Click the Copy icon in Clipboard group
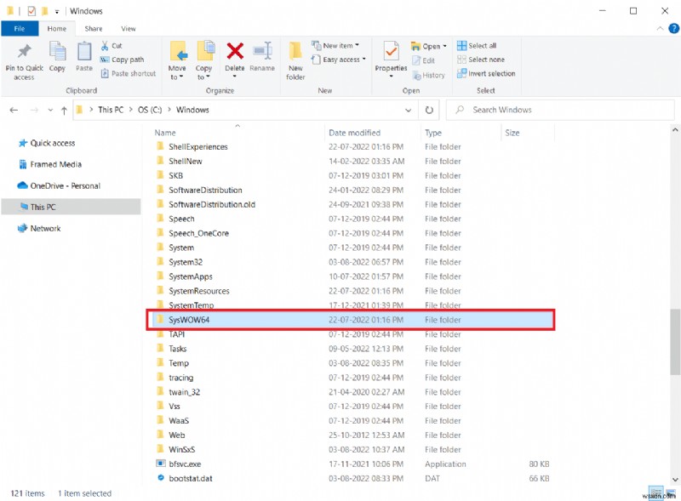Screen dimensions: 681x501 [x=57, y=52]
